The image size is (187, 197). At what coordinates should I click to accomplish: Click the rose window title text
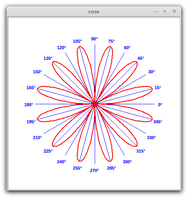94,12
